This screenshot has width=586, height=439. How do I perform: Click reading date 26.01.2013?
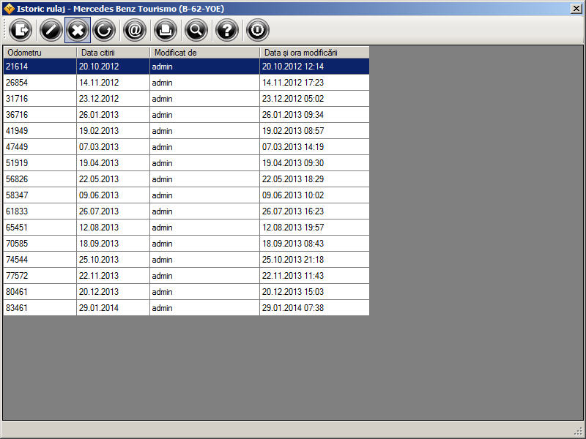click(99, 115)
